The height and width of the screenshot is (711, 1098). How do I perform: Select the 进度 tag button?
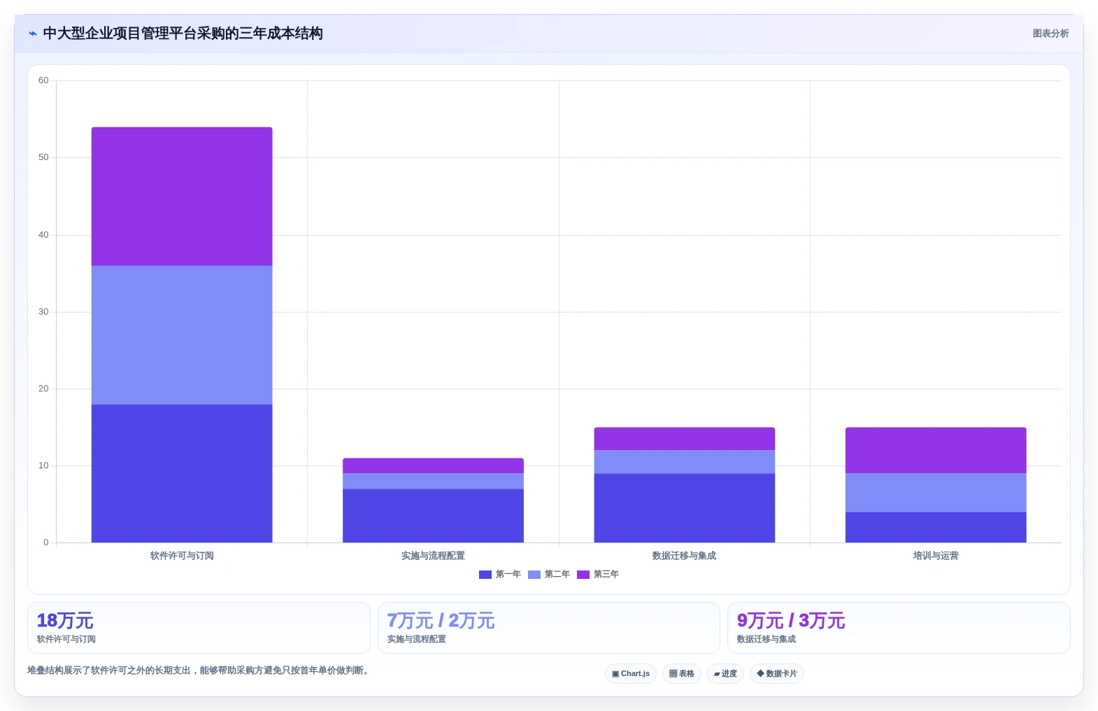725,674
